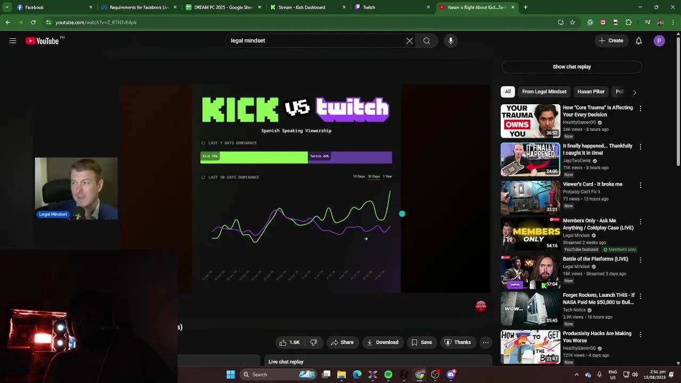Open options for 'Battle of the Platforms' video

tap(641, 260)
